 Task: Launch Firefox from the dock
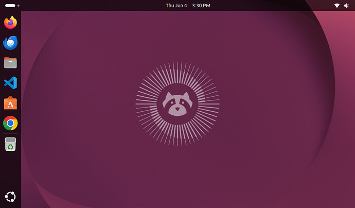(x=10, y=23)
